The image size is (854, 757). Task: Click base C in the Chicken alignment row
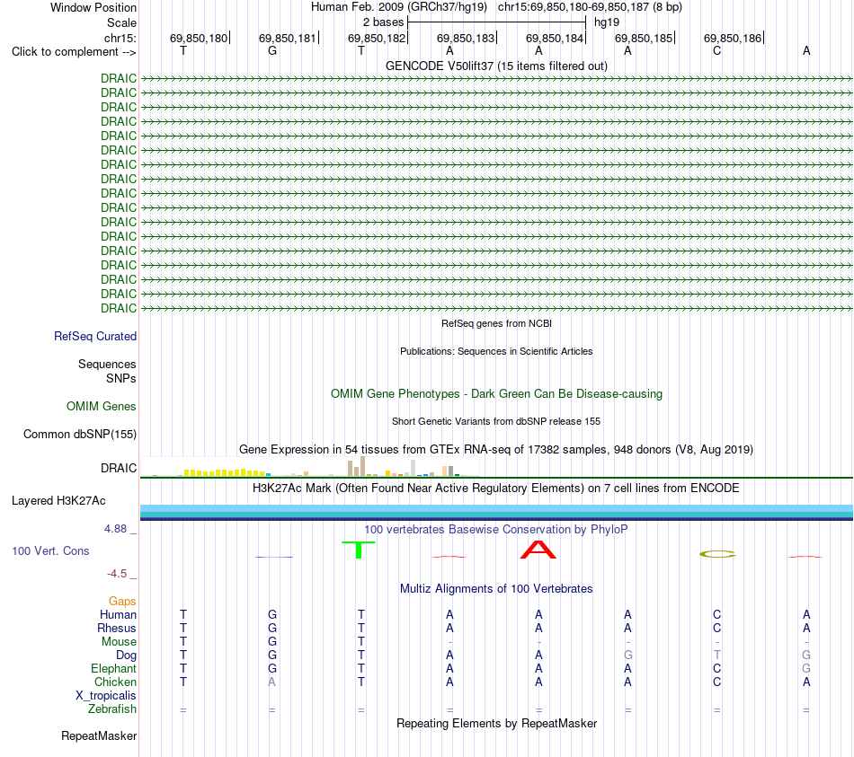(x=716, y=682)
